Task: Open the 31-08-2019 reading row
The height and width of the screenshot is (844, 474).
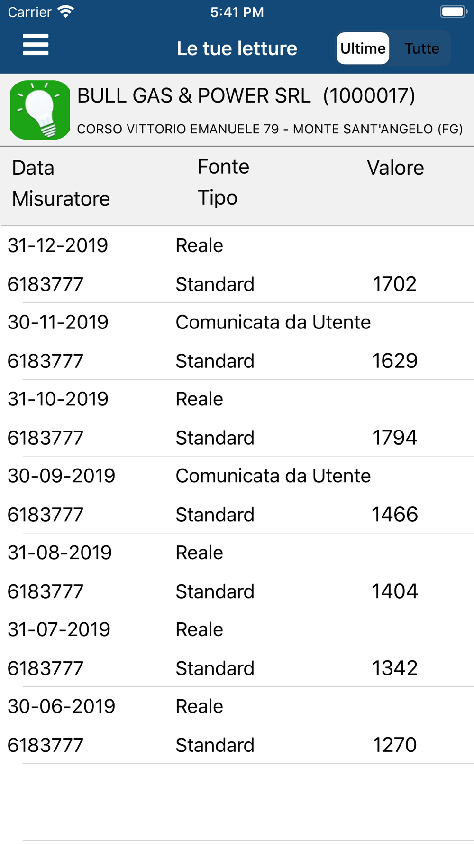Action: point(237,572)
